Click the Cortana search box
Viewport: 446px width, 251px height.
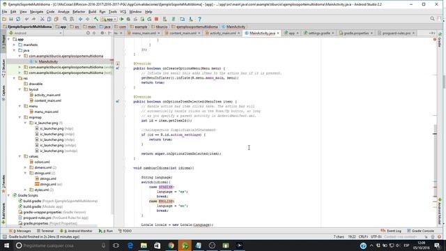coord(61,245)
